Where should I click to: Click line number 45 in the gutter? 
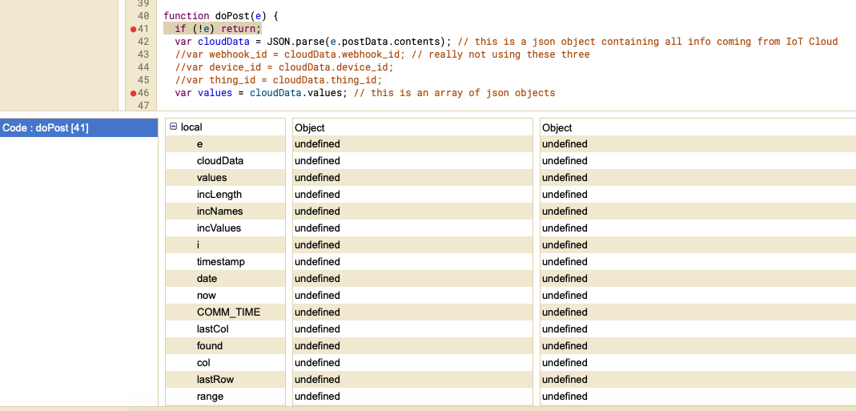[x=143, y=80]
